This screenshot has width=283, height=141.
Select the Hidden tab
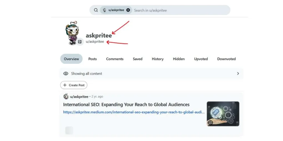tap(179, 59)
